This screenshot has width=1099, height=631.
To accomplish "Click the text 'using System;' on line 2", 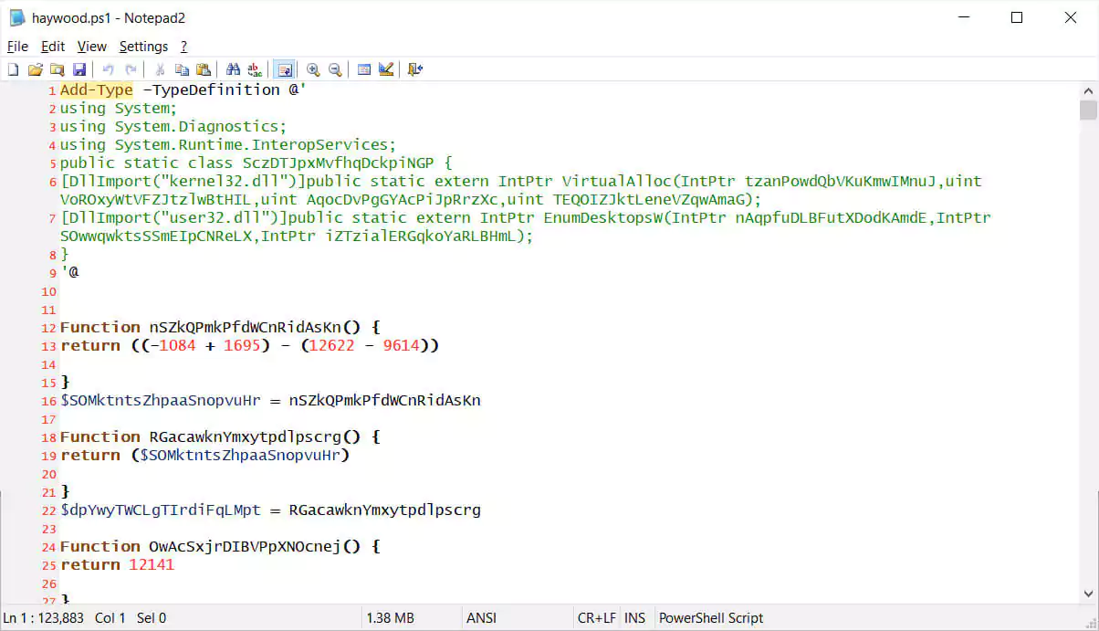I will click(x=119, y=108).
